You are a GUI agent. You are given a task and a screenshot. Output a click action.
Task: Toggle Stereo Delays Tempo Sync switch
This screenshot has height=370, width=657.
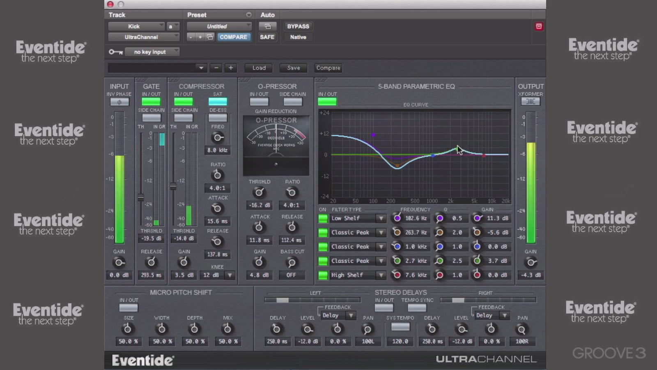pyautogui.click(x=417, y=308)
